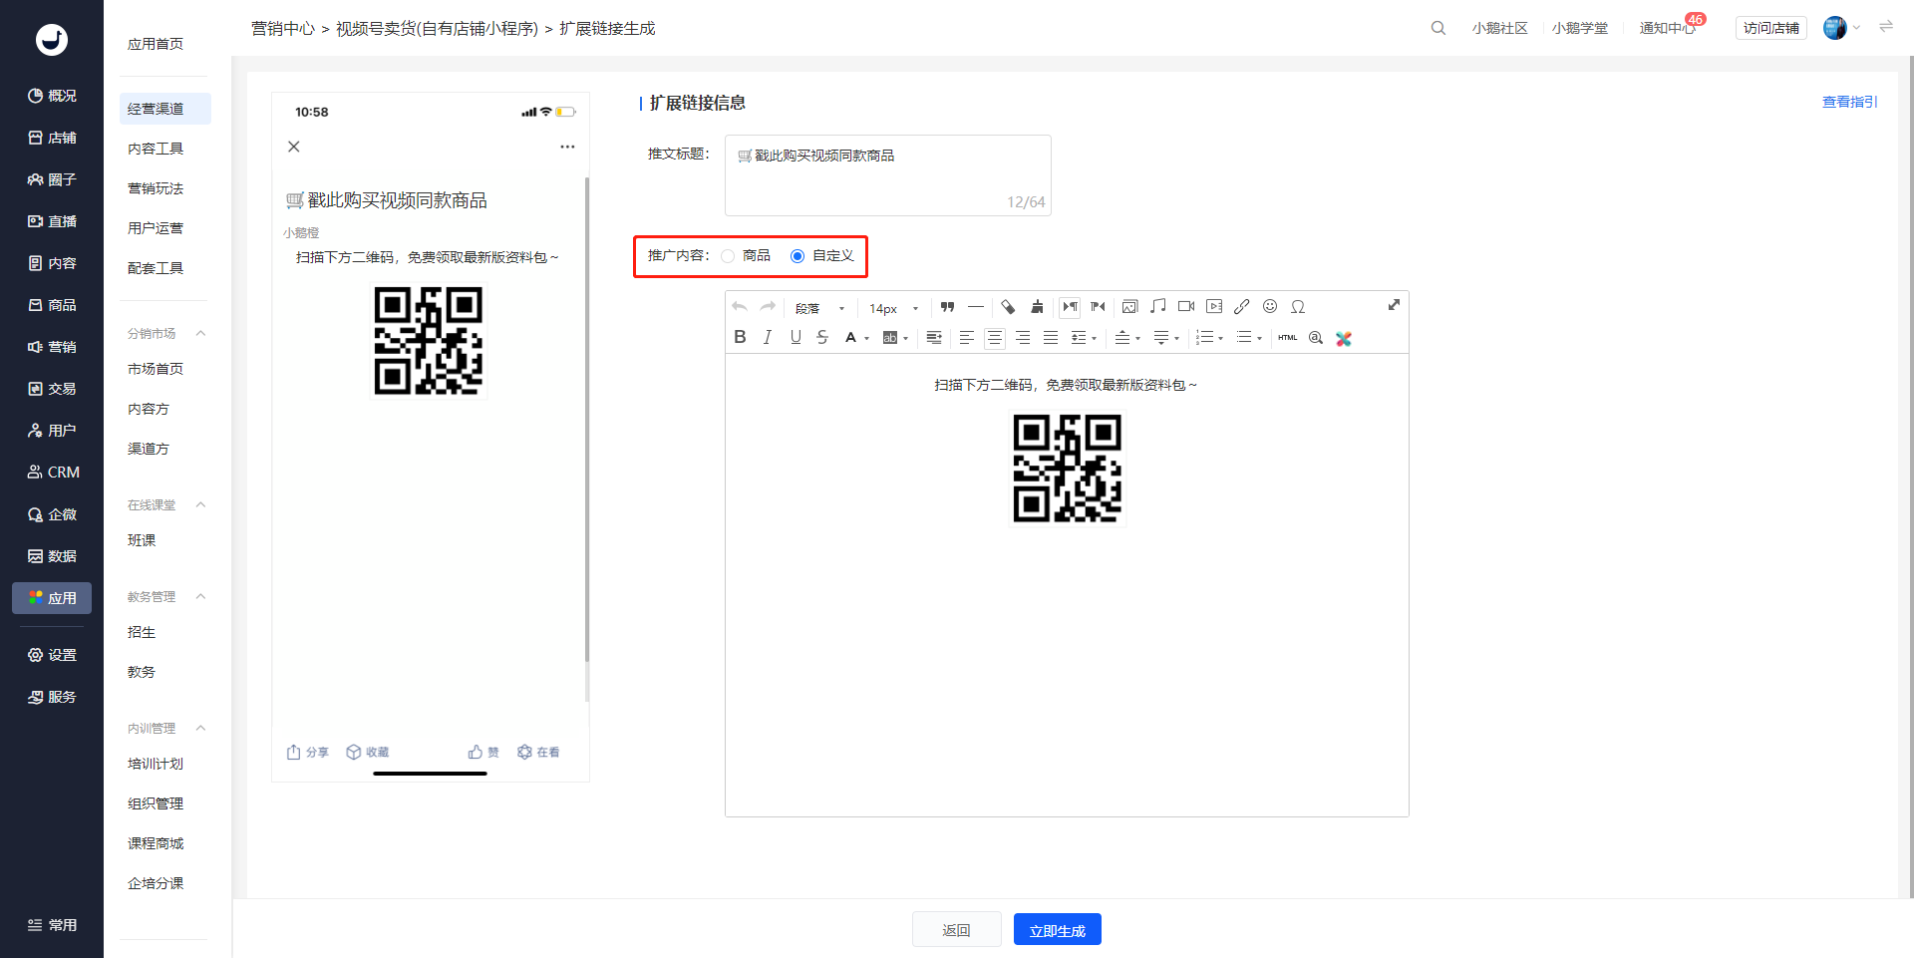Insert audio using the music note icon
This screenshot has height=958, width=1914.
[x=1157, y=307]
